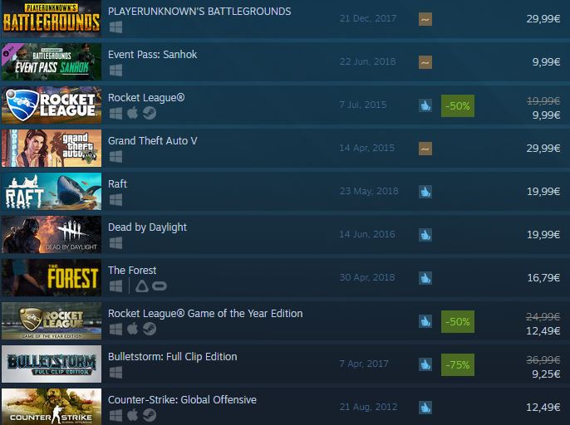Screen dimensions: 570x425
Task: Click the Raft game capsule thumbnail
Action: (52, 192)
